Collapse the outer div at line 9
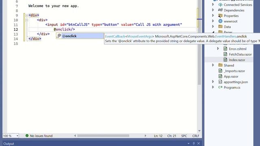The image size is (260, 146). pyautogui.click(x=27, y=15)
